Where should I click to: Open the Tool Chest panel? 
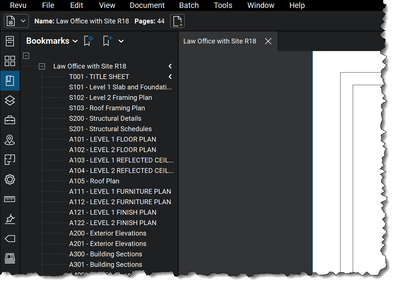[10, 120]
